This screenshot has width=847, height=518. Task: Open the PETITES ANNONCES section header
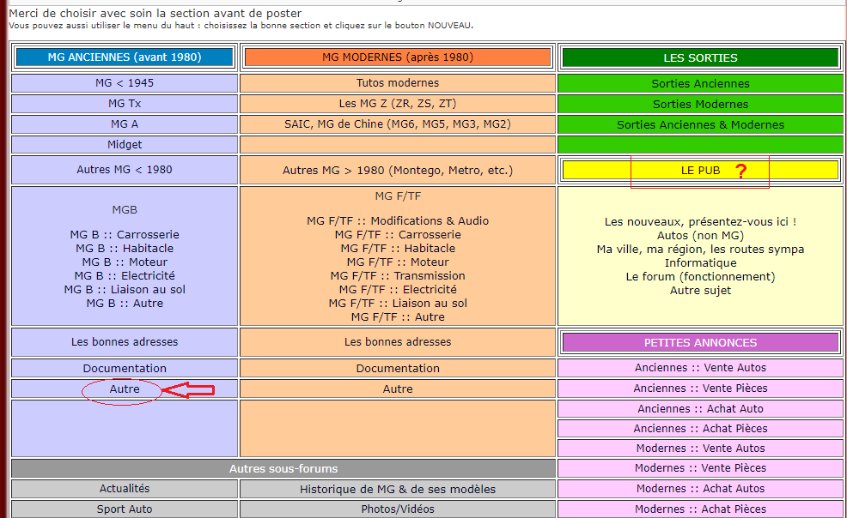tap(700, 343)
